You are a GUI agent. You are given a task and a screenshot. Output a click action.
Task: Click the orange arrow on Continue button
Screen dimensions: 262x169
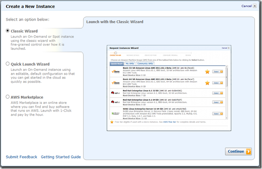click(x=248, y=151)
